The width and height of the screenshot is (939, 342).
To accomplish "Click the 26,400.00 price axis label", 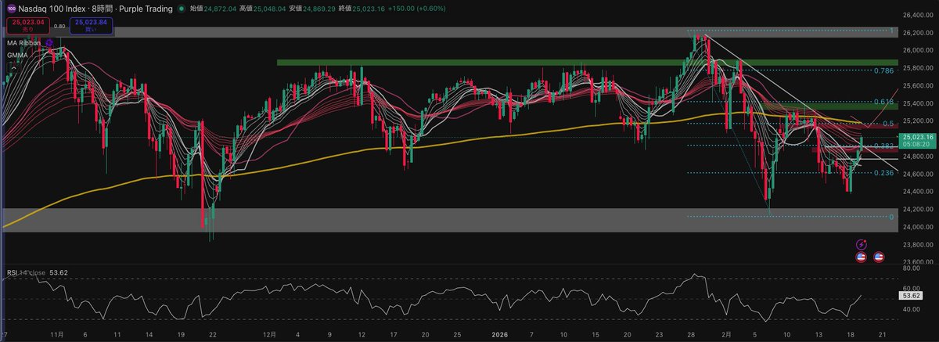I will point(919,15).
